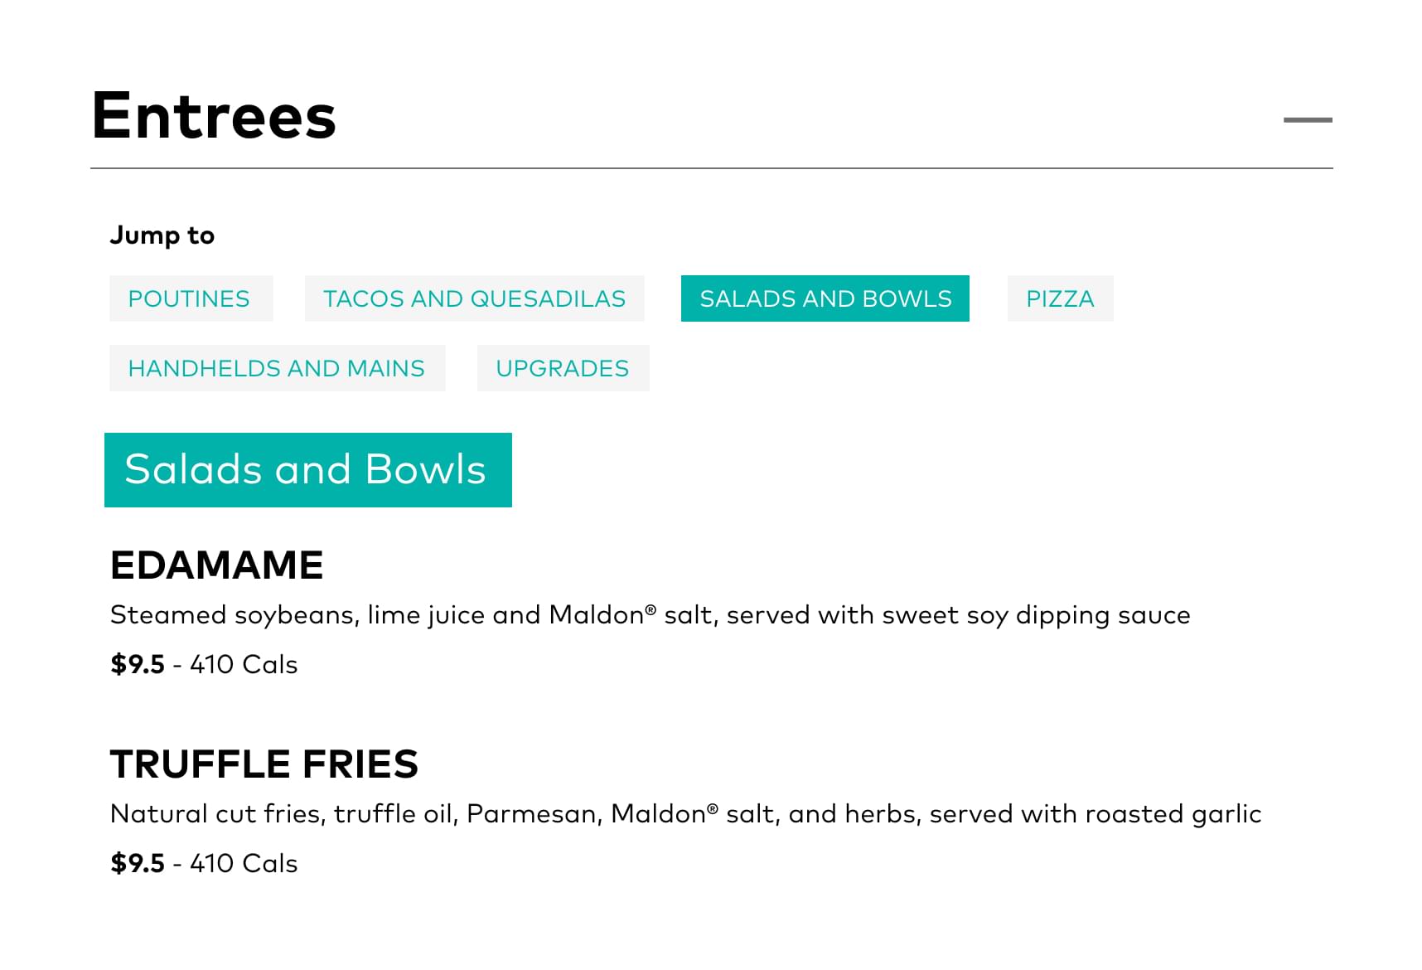Click the large Salads and Bowls category banner
The height and width of the screenshot is (970, 1422).
[x=307, y=470]
